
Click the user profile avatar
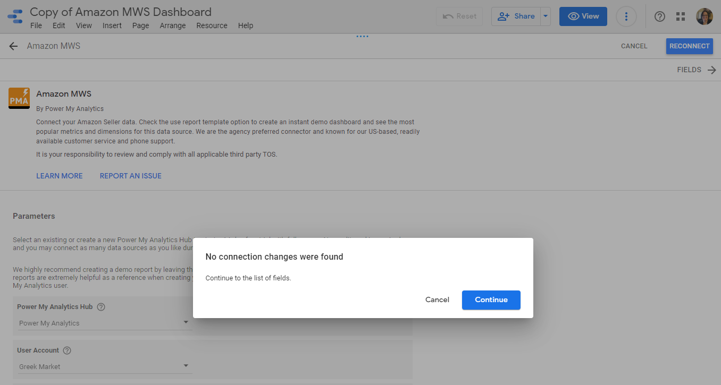[x=704, y=16]
